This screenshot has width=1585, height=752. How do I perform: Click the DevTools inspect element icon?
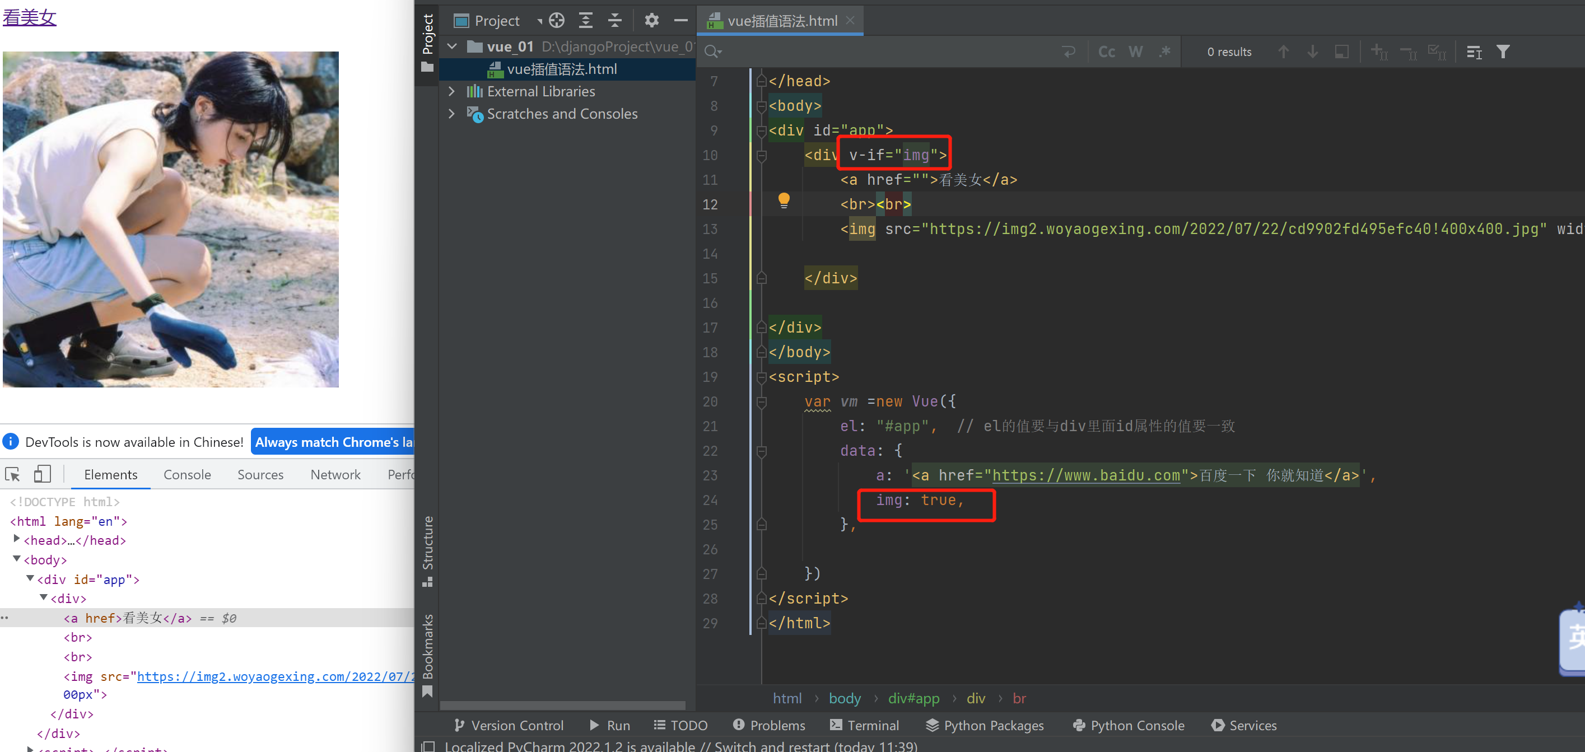(13, 474)
